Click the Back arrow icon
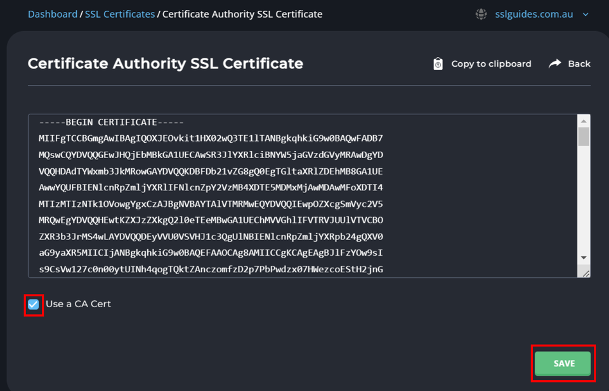Screen dimensions: 609x391 (x=553, y=63)
